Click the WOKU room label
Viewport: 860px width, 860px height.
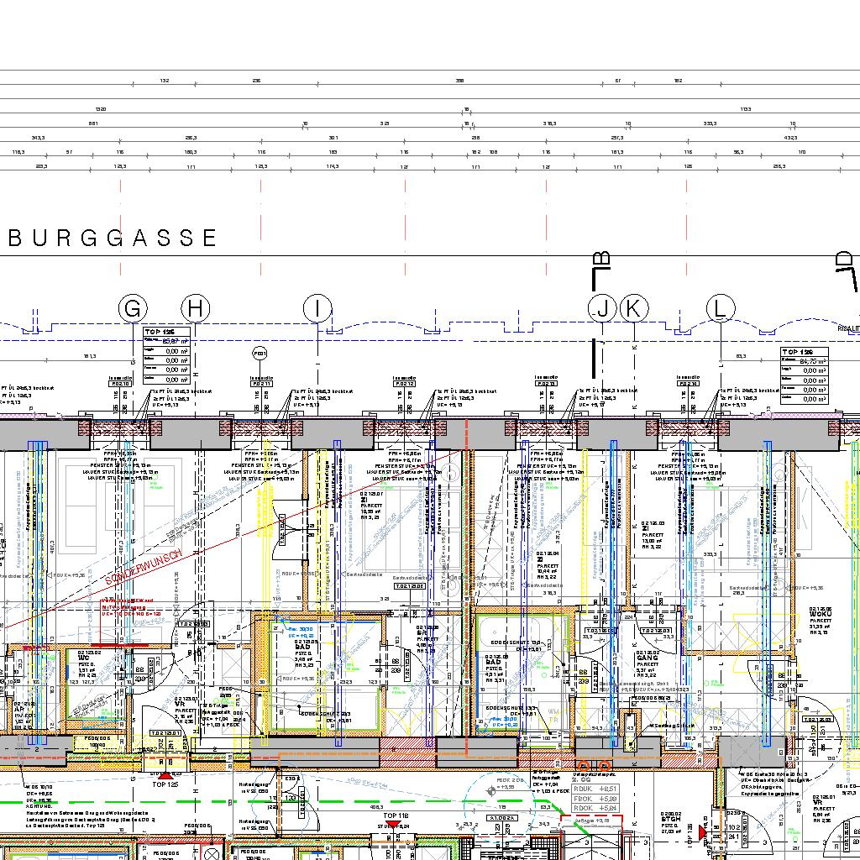point(821,614)
